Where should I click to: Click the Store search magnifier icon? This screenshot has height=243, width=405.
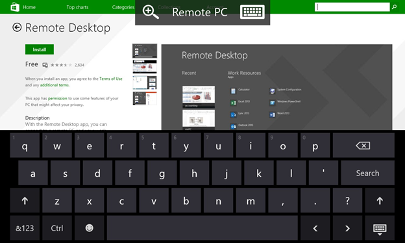pos(394,7)
